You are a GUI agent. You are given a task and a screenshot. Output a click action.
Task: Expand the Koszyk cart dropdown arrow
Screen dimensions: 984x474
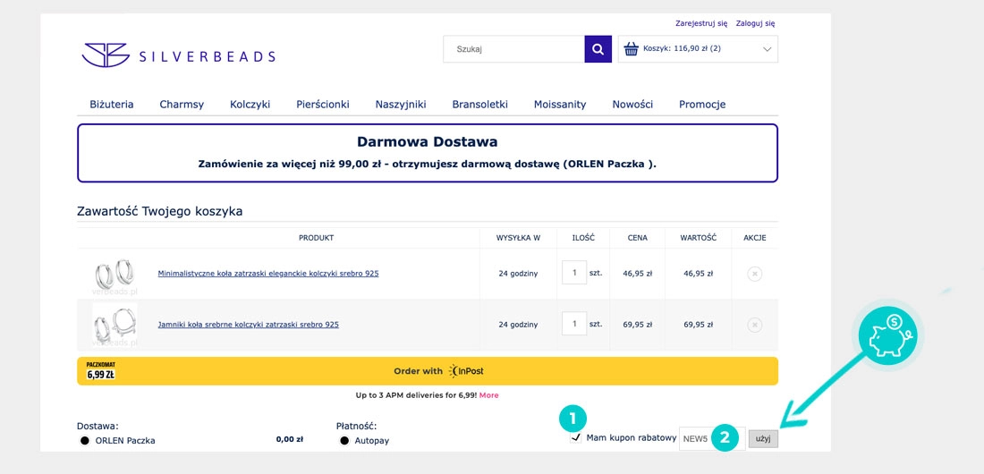point(767,49)
